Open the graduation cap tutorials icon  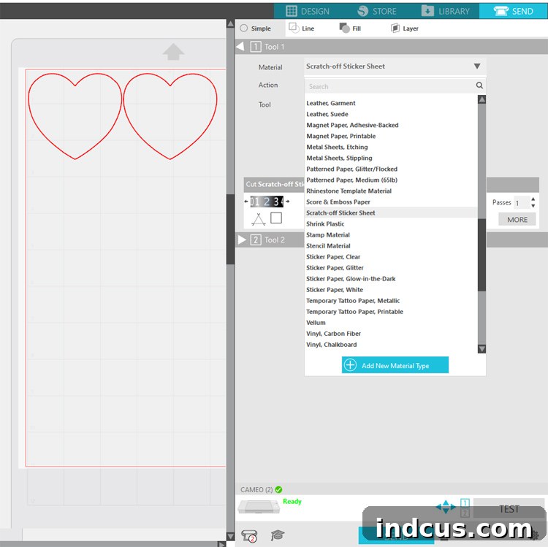(x=278, y=535)
